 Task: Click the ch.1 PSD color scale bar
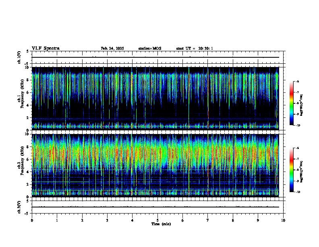click(292, 103)
